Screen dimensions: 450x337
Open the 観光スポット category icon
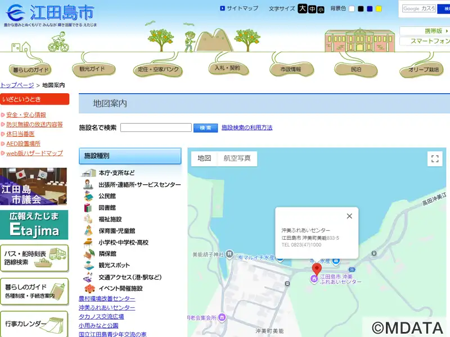(x=88, y=265)
